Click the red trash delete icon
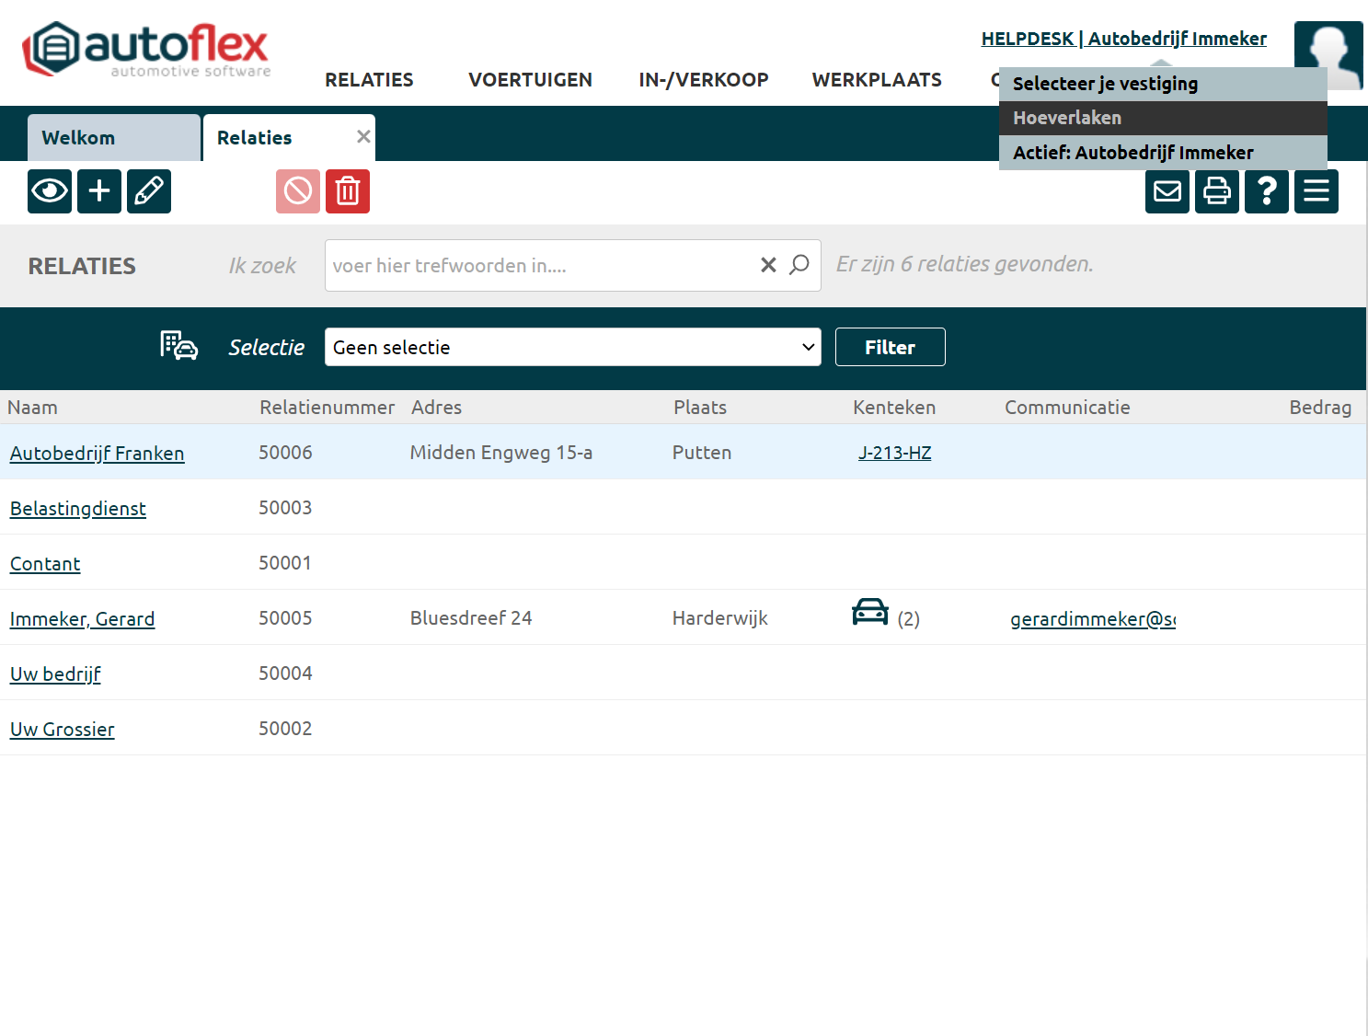The height and width of the screenshot is (1036, 1368). point(348,191)
